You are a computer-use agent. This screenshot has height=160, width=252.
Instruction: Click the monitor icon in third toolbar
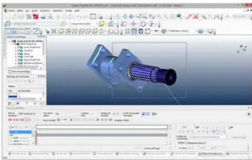(210, 31)
